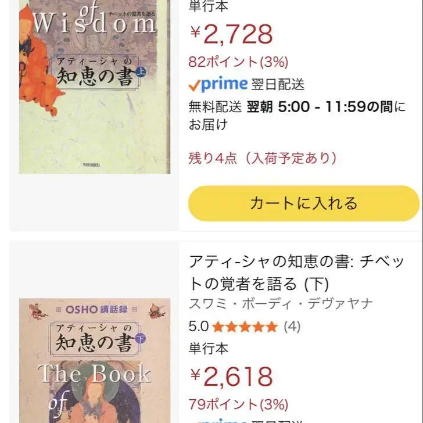Viewport: 423px width, 423px height.
Task: Click the five-star rating icons
Action: pyautogui.click(x=244, y=327)
